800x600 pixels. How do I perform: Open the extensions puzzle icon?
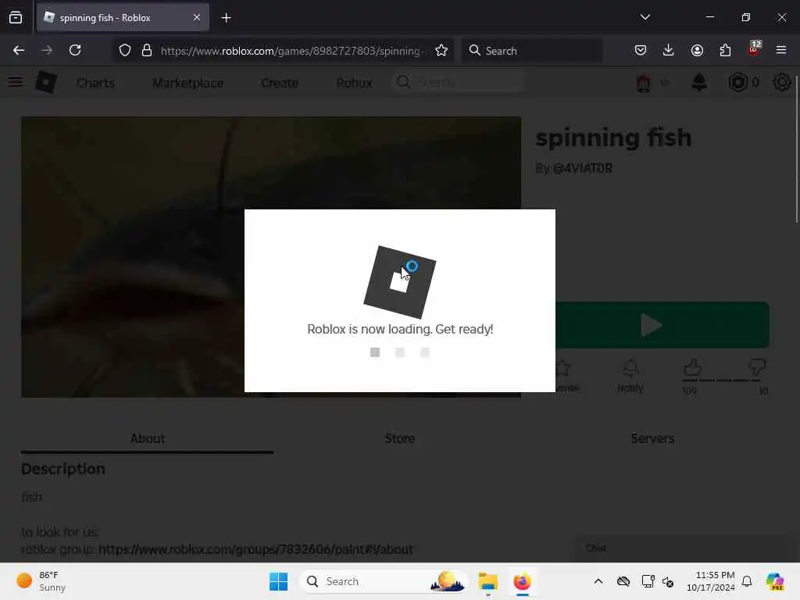pos(725,51)
